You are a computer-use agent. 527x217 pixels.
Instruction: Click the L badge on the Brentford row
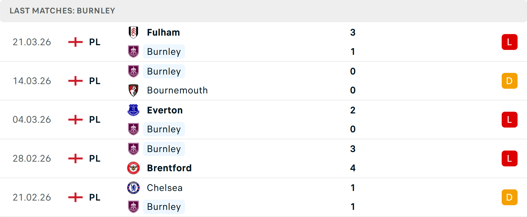pyautogui.click(x=509, y=158)
